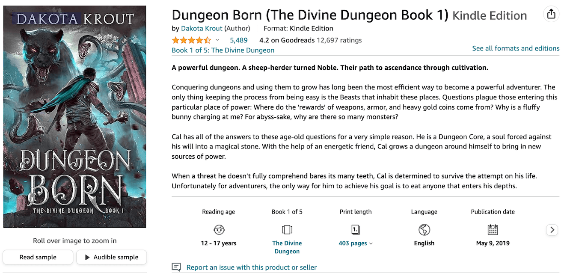Screen dimensions: 564x273
Task: View the 5,489 ratings link
Action: pyautogui.click(x=238, y=40)
